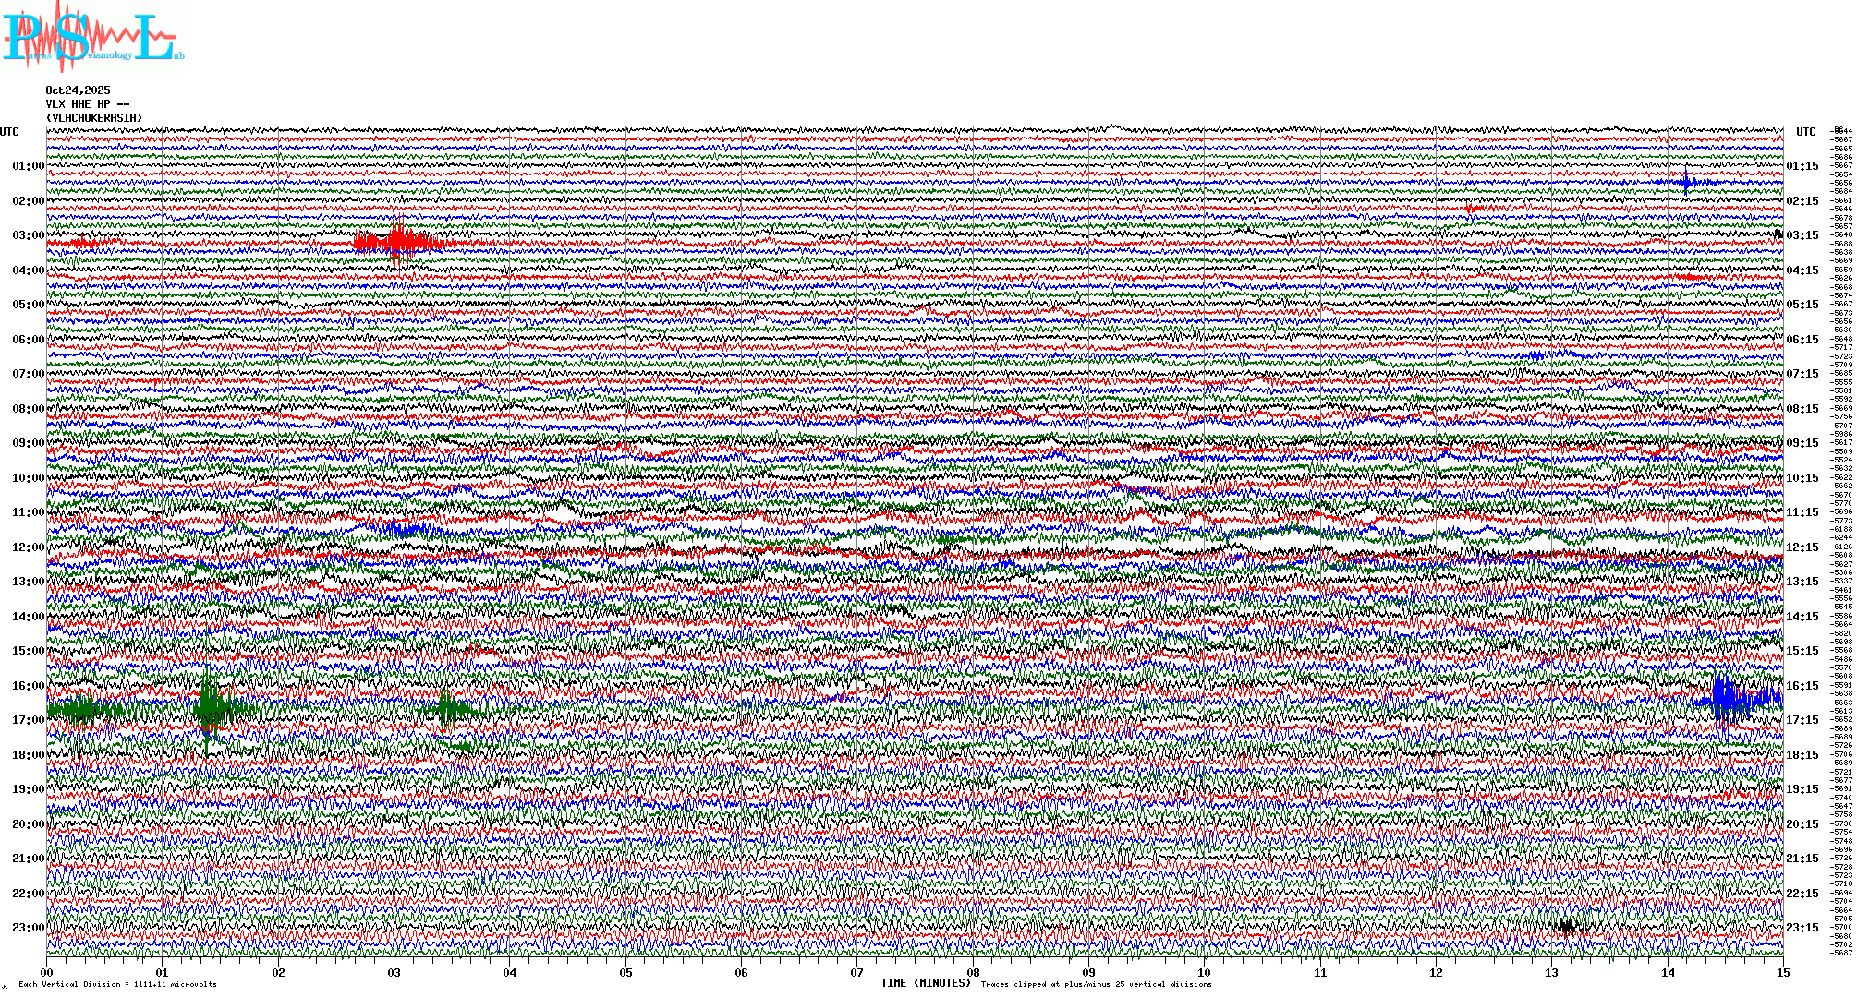The image size is (1857, 997).
Task: Click the Traces clipped footnote text
Action: 1096,984
